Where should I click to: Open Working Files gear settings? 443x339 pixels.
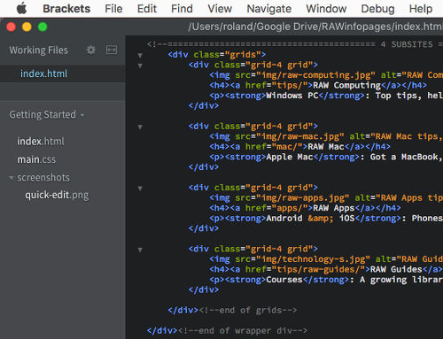click(90, 50)
